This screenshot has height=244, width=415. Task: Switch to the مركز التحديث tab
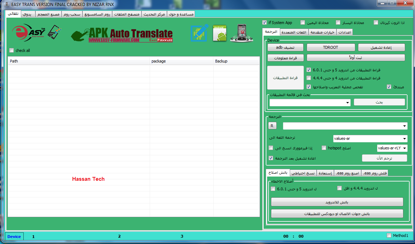tap(155, 14)
